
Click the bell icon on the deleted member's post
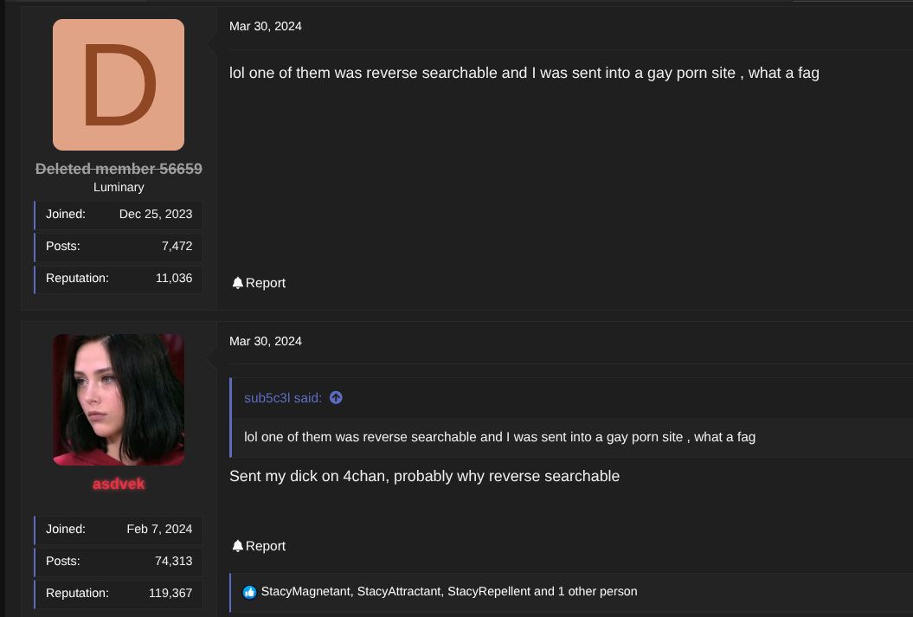[238, 283]
